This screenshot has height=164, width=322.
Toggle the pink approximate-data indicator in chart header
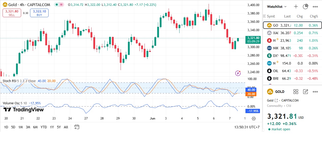click(62, 5)
